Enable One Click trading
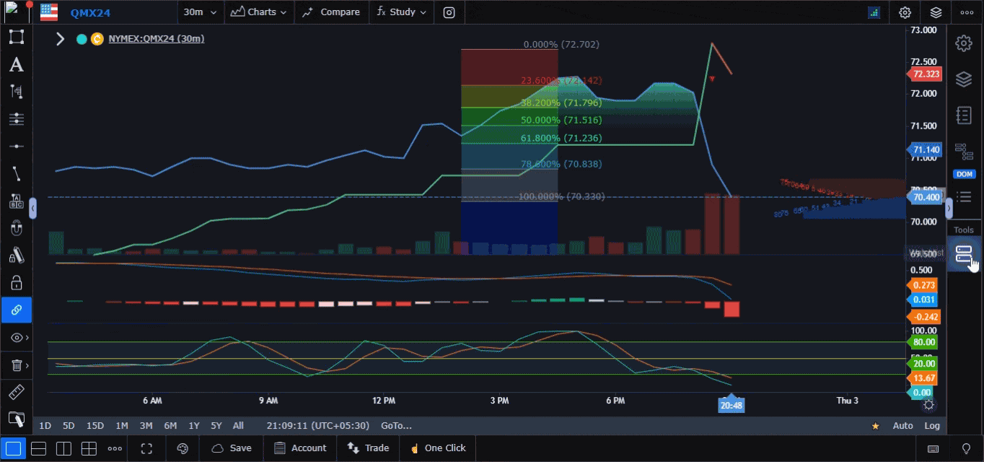 pyautogui.click(x=437, y=448)
